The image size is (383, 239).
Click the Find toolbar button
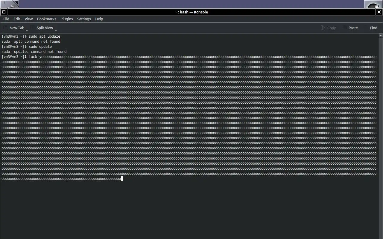tap(371, 28)
